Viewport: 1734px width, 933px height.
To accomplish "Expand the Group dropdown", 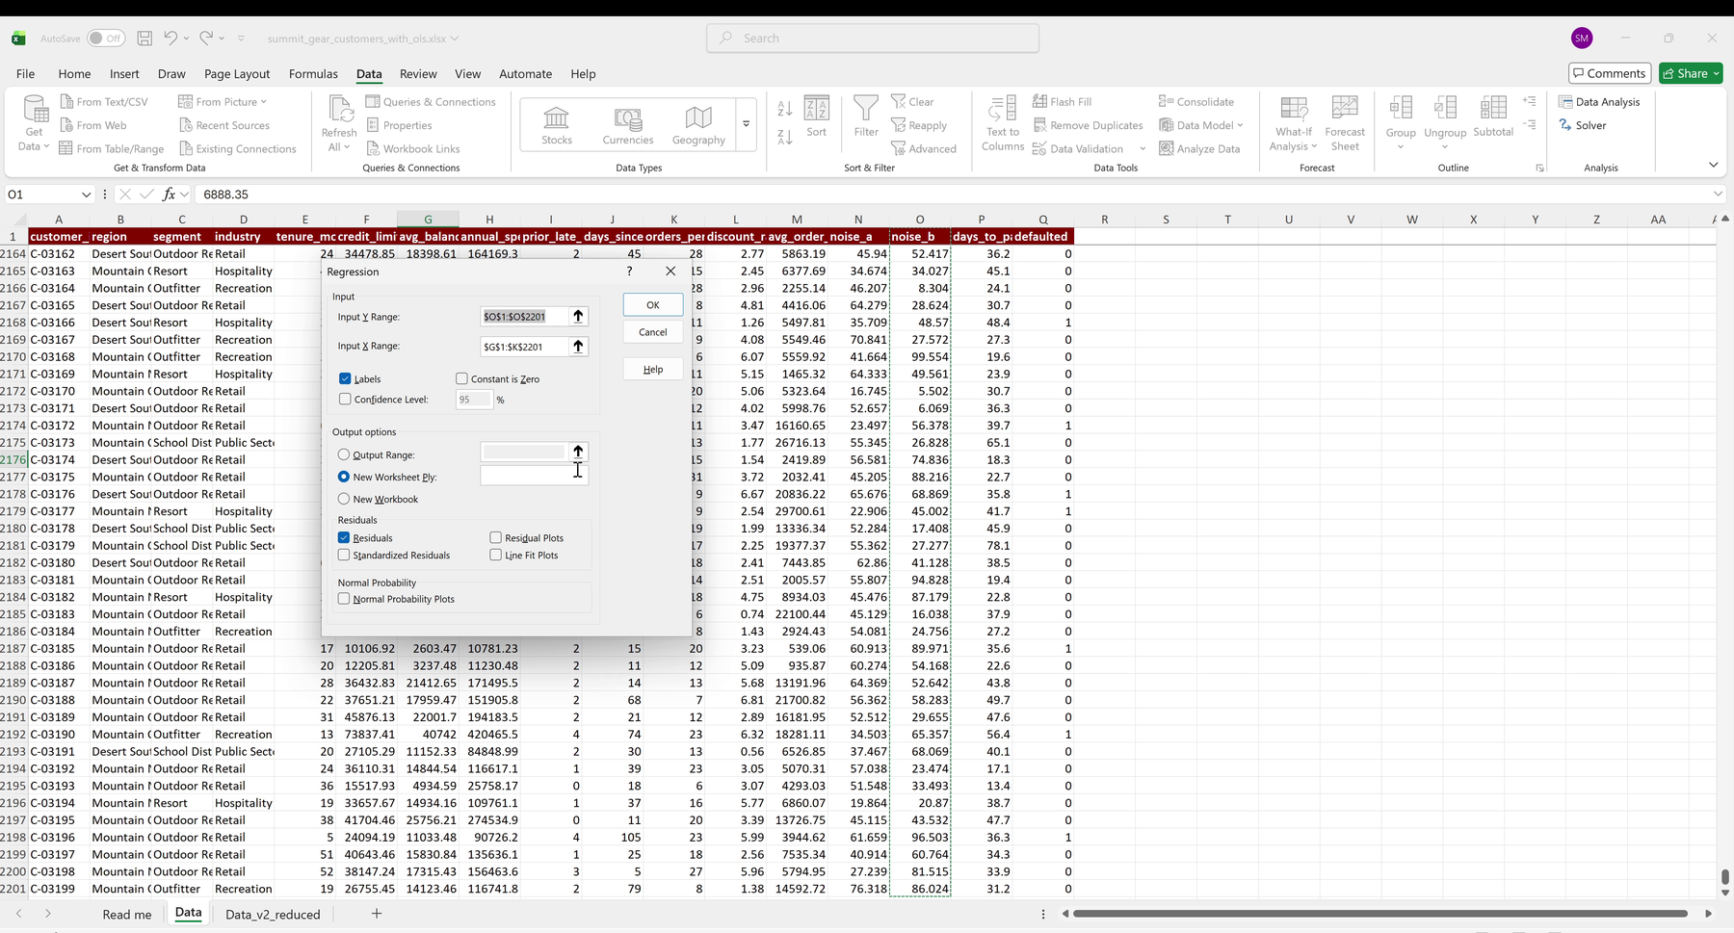I will [x=1401, y=146].
